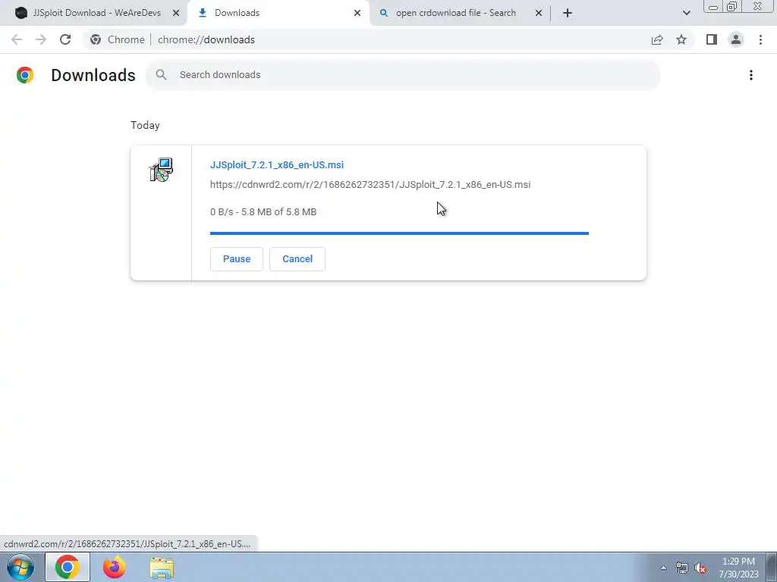Cancel the JJSploit download
The image size is (777, 582).
pos(297,259)
